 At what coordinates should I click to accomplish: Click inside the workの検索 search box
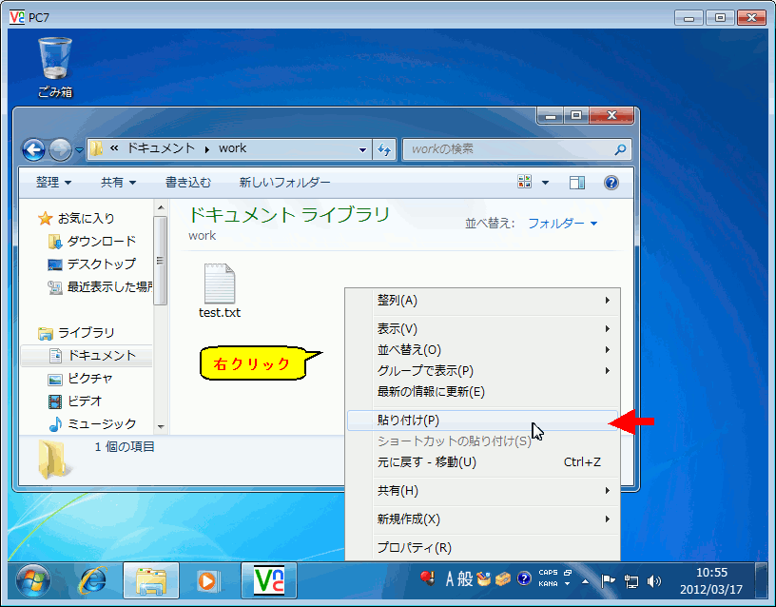coord(514,149)
